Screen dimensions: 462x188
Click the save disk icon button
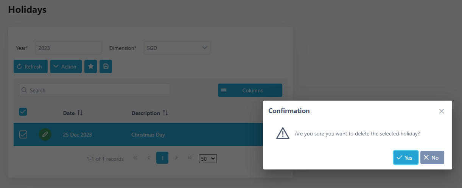[x=106, y=67]
